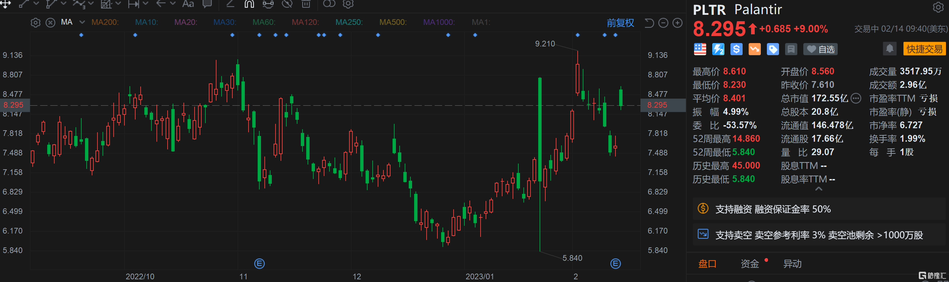Set price alert with bell icon
949x282 pixels.
(889, 49)
